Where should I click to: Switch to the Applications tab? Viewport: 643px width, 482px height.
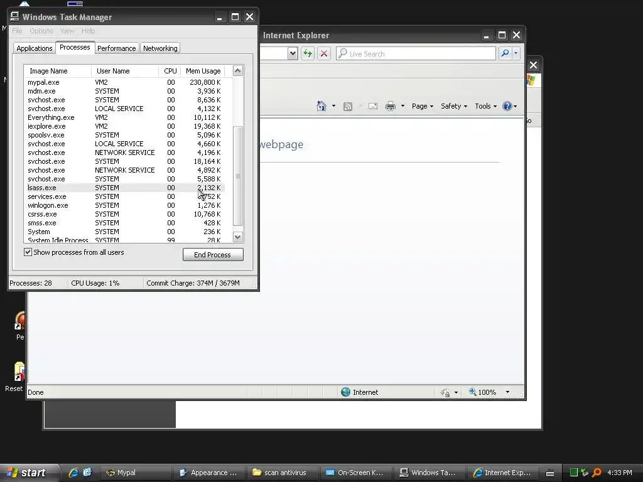(x=35, y=48)
